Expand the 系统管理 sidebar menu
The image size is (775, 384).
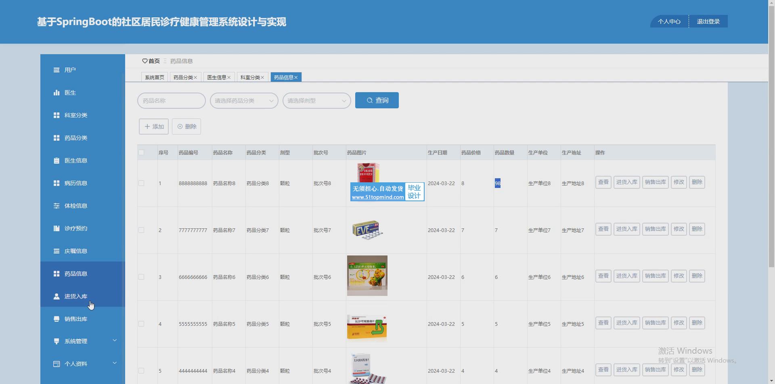82,341
